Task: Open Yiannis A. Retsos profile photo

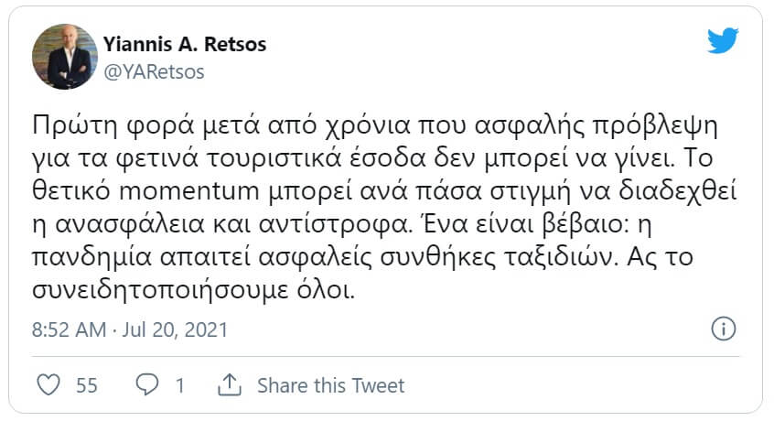Action: [x=62, y=57]
